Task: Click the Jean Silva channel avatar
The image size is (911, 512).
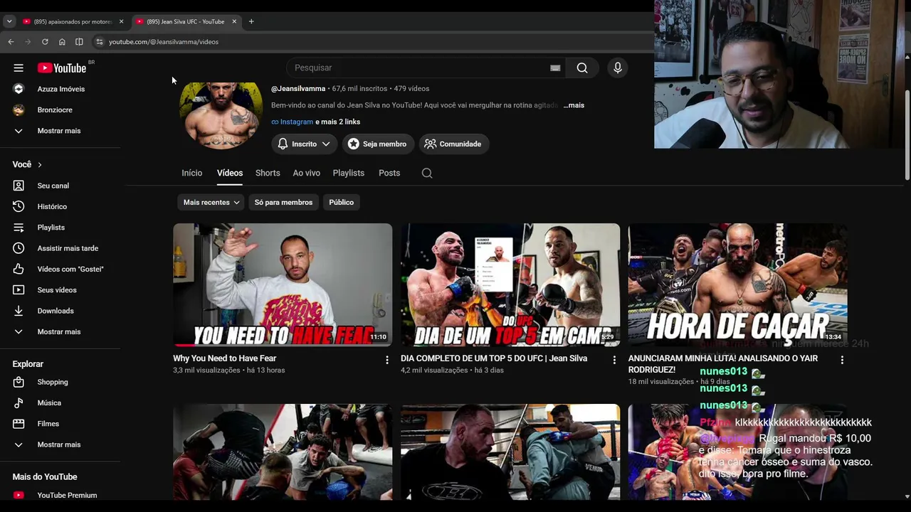Action: coord(221,115)
